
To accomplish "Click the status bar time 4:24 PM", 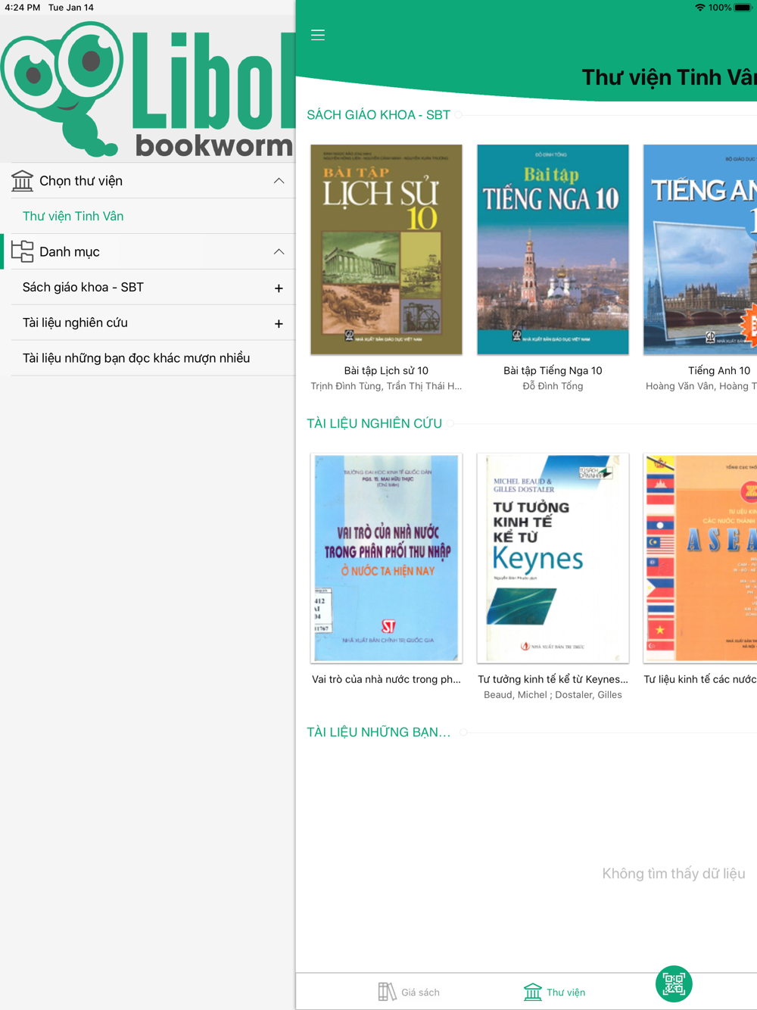I will (22, 8).
